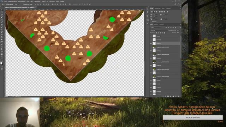
Task: Create a new layer group via folder icon
Action: pos(173,96)
